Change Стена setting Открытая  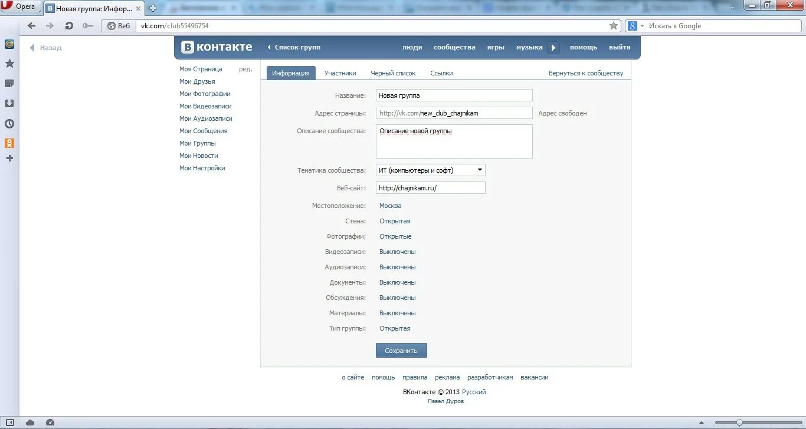point(395,221)
